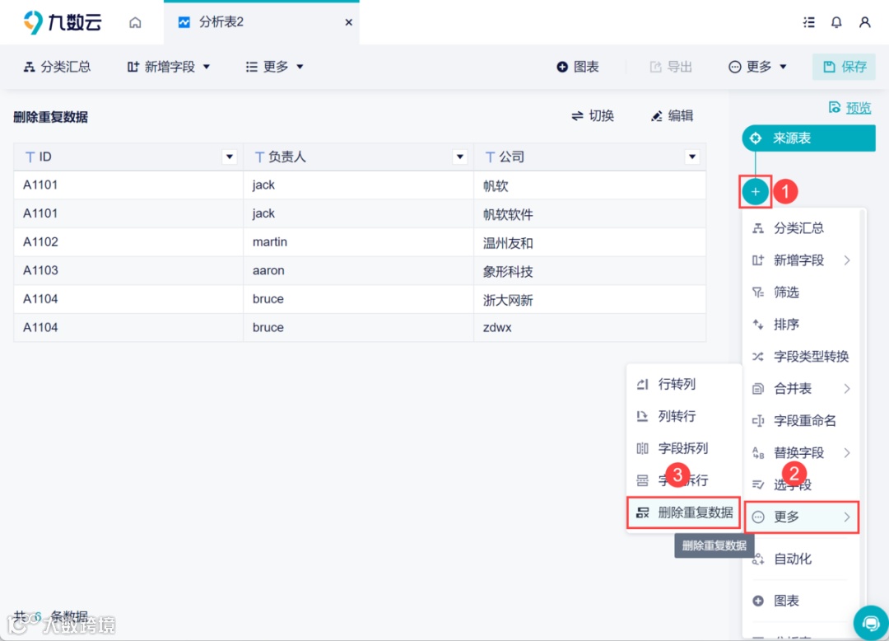
Task: Click the home icon in the top bar
Action: click(x=135, y=22)
